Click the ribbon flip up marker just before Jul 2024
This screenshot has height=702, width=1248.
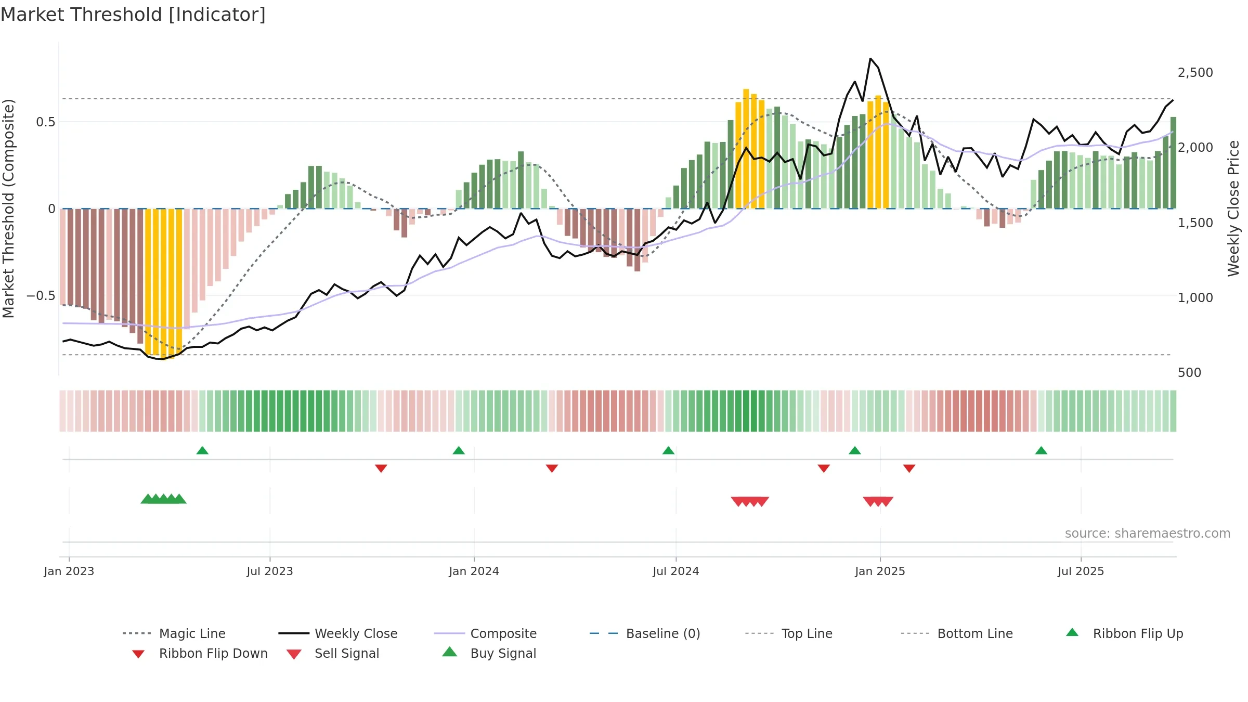click(x=668, y=450)
